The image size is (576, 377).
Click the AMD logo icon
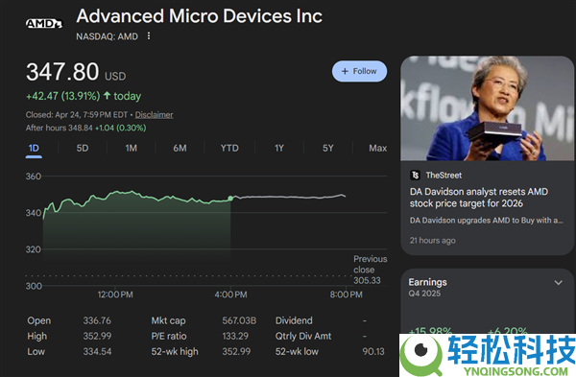[x=44, y=23]
